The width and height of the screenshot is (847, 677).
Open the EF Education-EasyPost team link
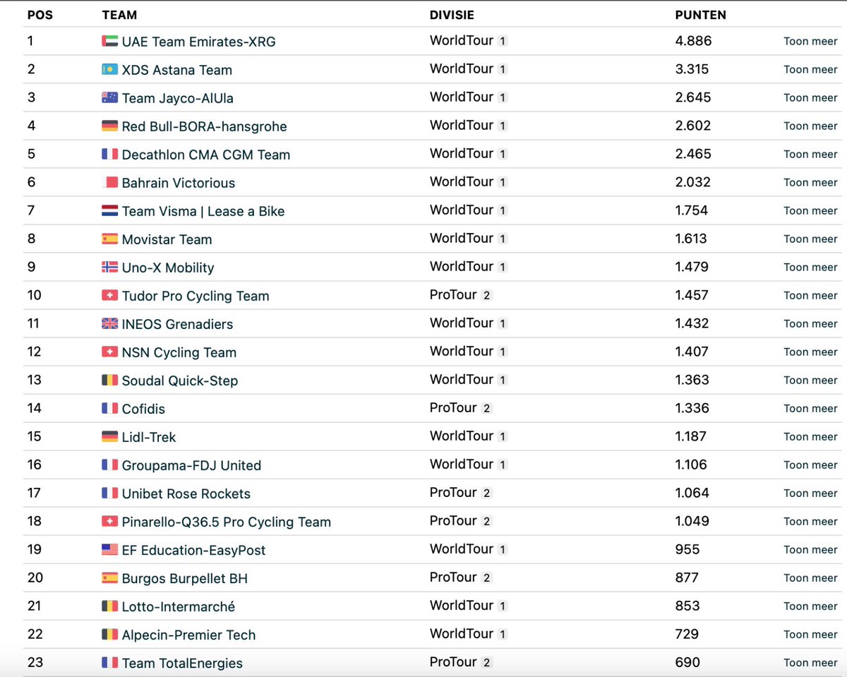(x=193, y=550)
